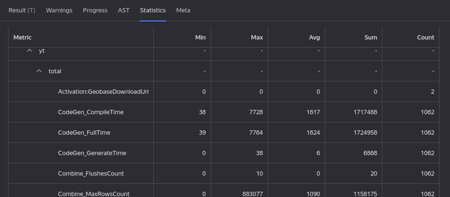Select the Combine_FlushesCount metric row

click(x=90, y=174)
